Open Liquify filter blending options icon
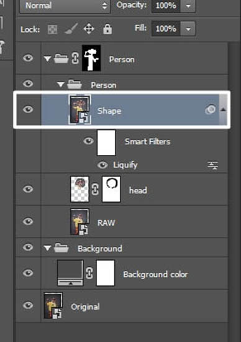 212,165
